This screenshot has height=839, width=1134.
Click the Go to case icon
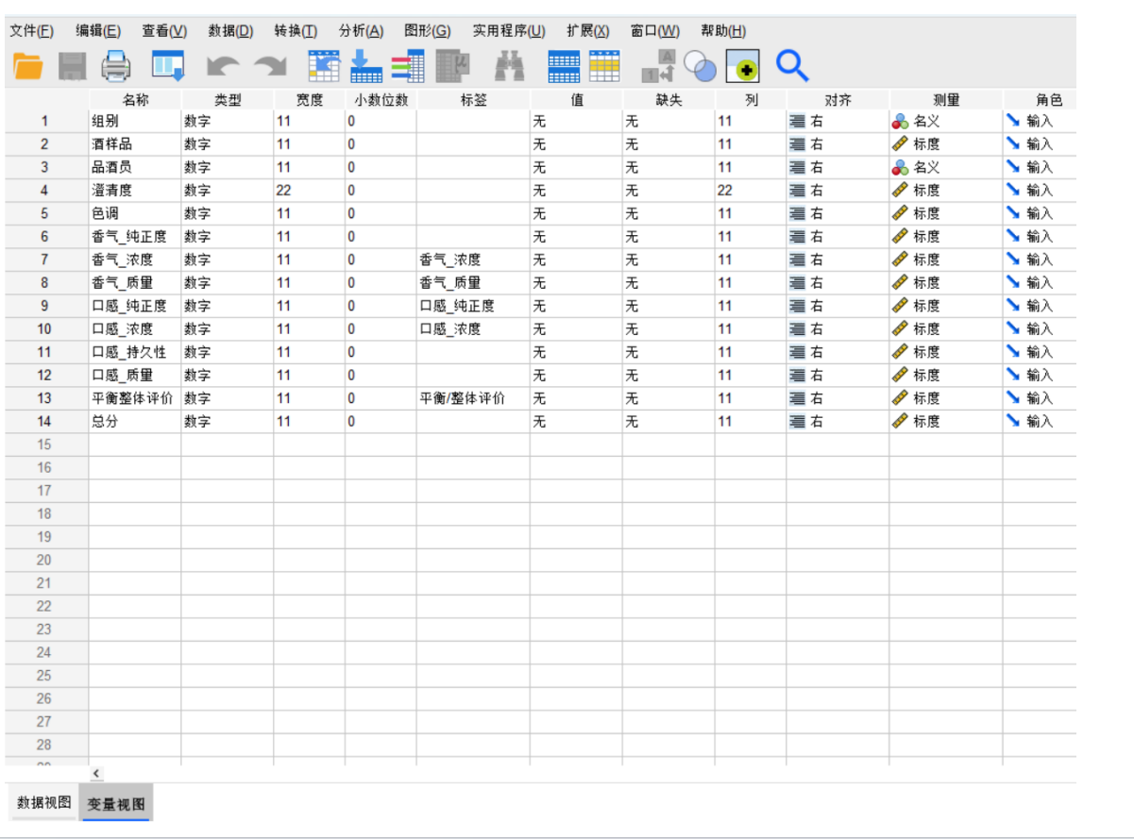coord(324,66)
